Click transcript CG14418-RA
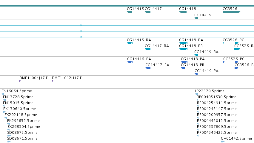 [183, 43]
